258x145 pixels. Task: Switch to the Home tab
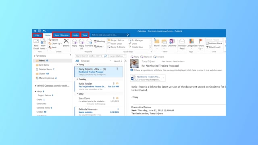(48, 35)
